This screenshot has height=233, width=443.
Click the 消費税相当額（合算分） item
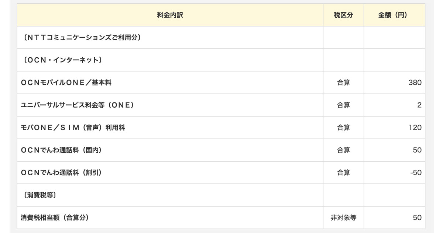pos(55,218)
